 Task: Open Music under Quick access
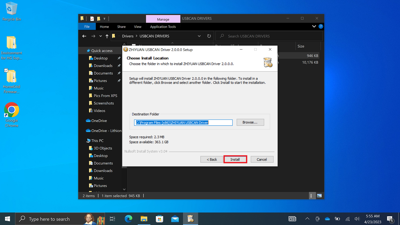coord(99,88)
